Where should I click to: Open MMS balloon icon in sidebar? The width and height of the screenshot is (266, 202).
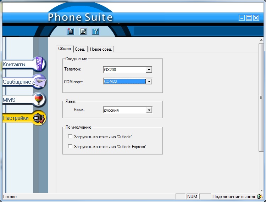40,100
